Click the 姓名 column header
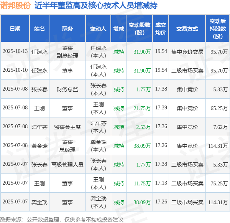The image size is (230, 223). 39,29
